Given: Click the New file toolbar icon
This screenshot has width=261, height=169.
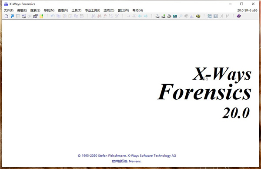Looking at the screenshot, I should tap(7, 16).
